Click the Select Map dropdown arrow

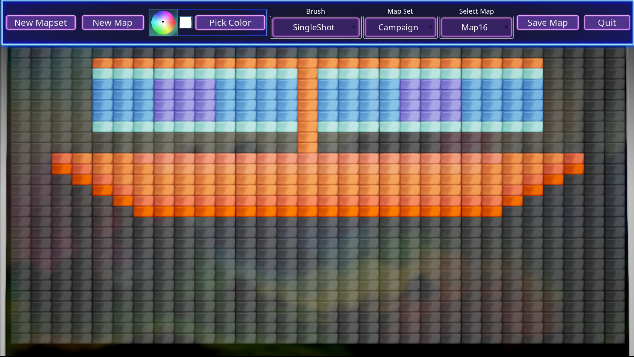coord(506,27)
